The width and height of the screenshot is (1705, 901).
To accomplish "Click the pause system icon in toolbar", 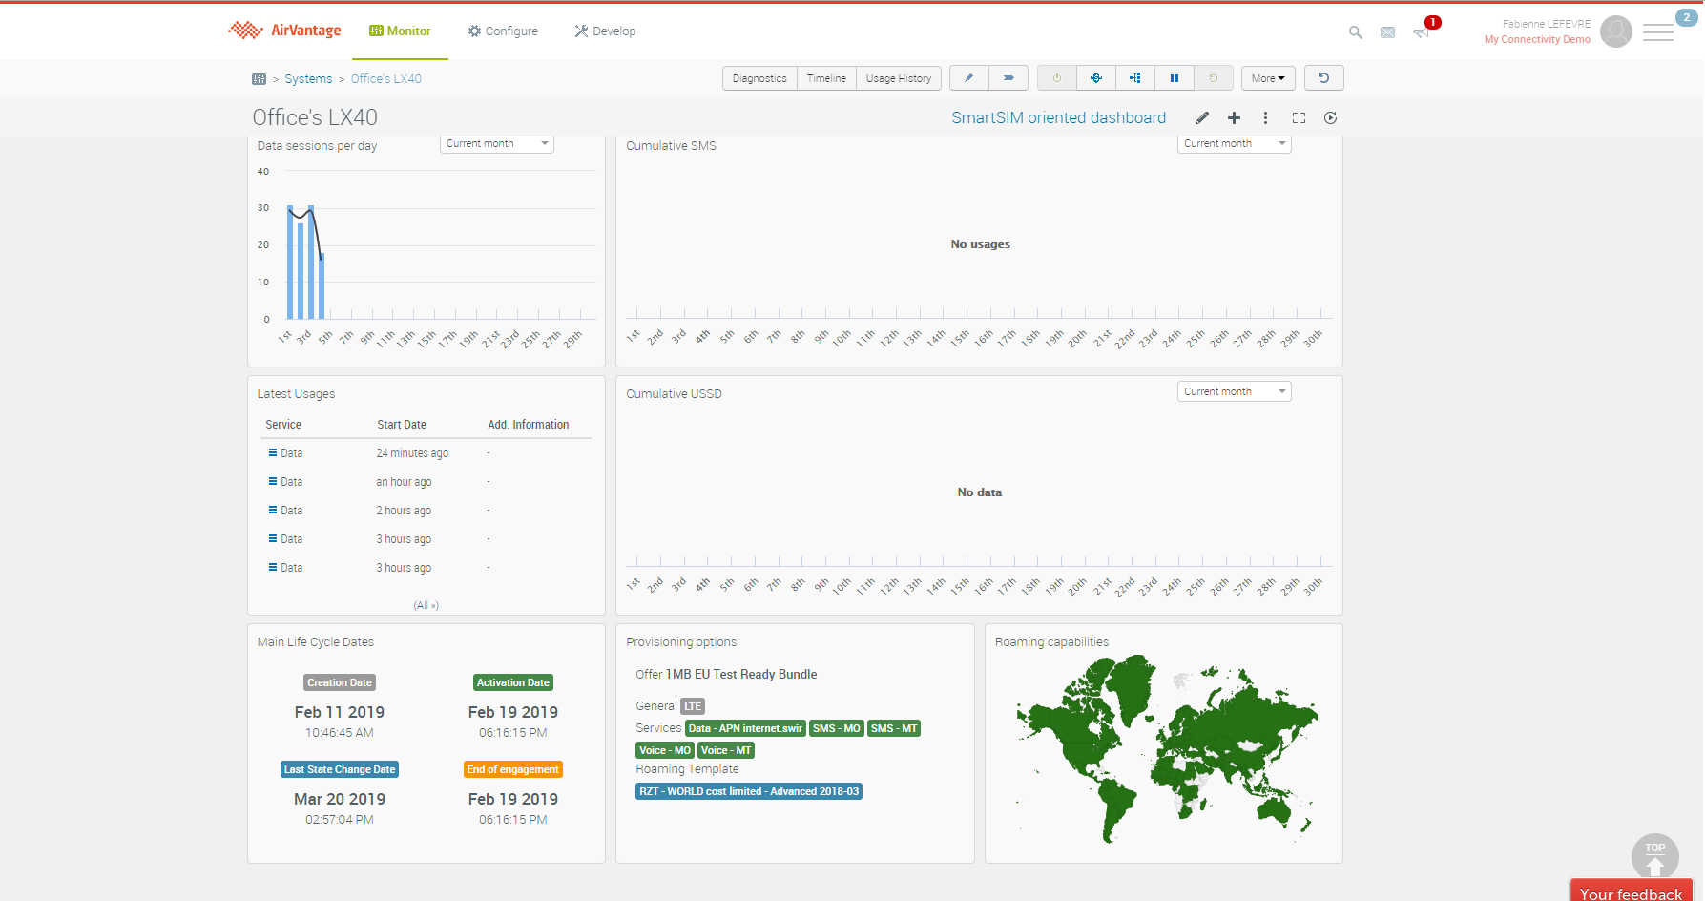I will [1175, 78].
